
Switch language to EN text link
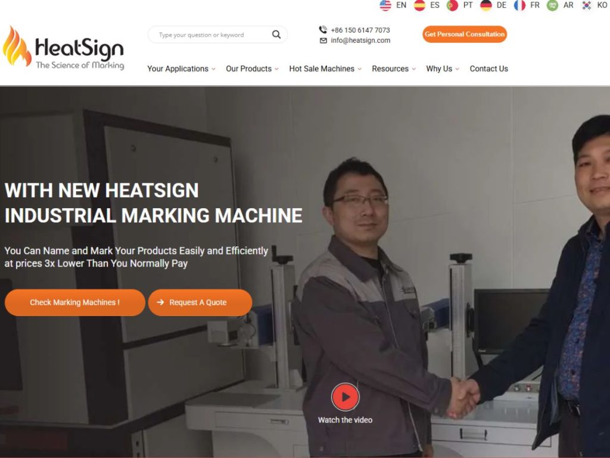point(401,5)
